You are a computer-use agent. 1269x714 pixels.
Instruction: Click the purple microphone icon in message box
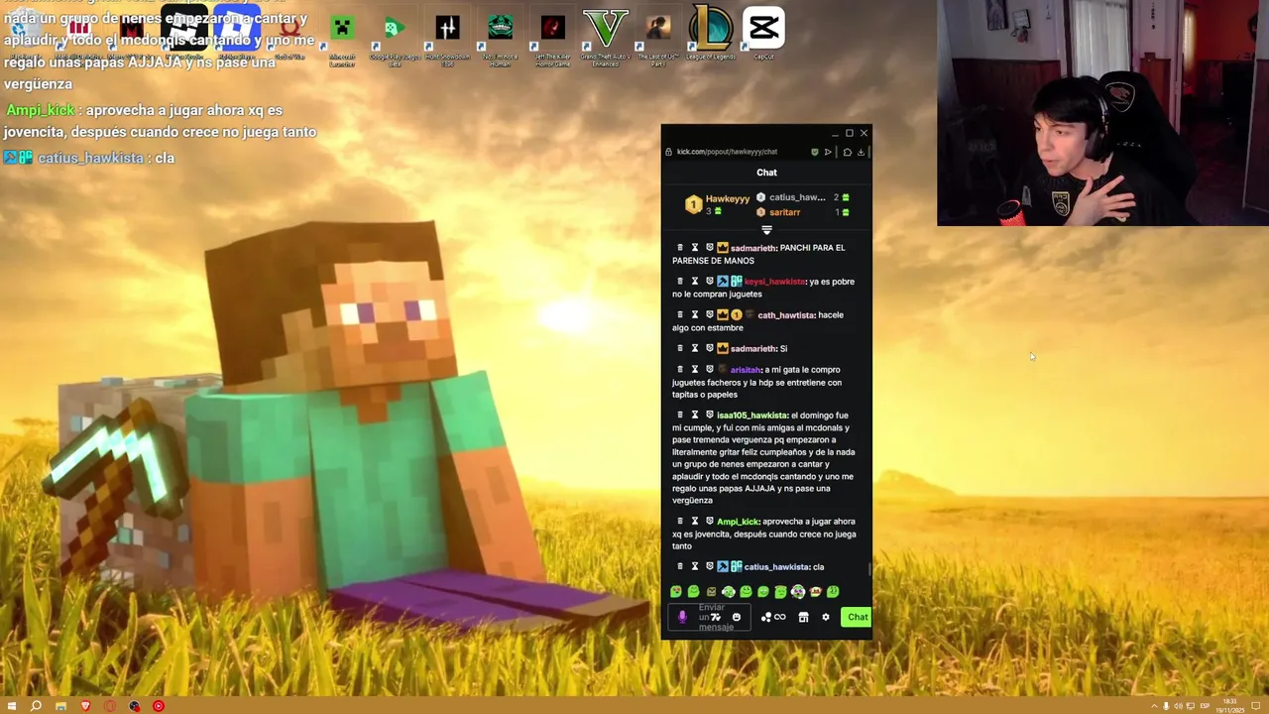click(682, 617)
